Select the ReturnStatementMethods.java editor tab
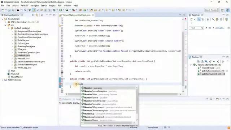Screen dimensions: 231x130 77,15
